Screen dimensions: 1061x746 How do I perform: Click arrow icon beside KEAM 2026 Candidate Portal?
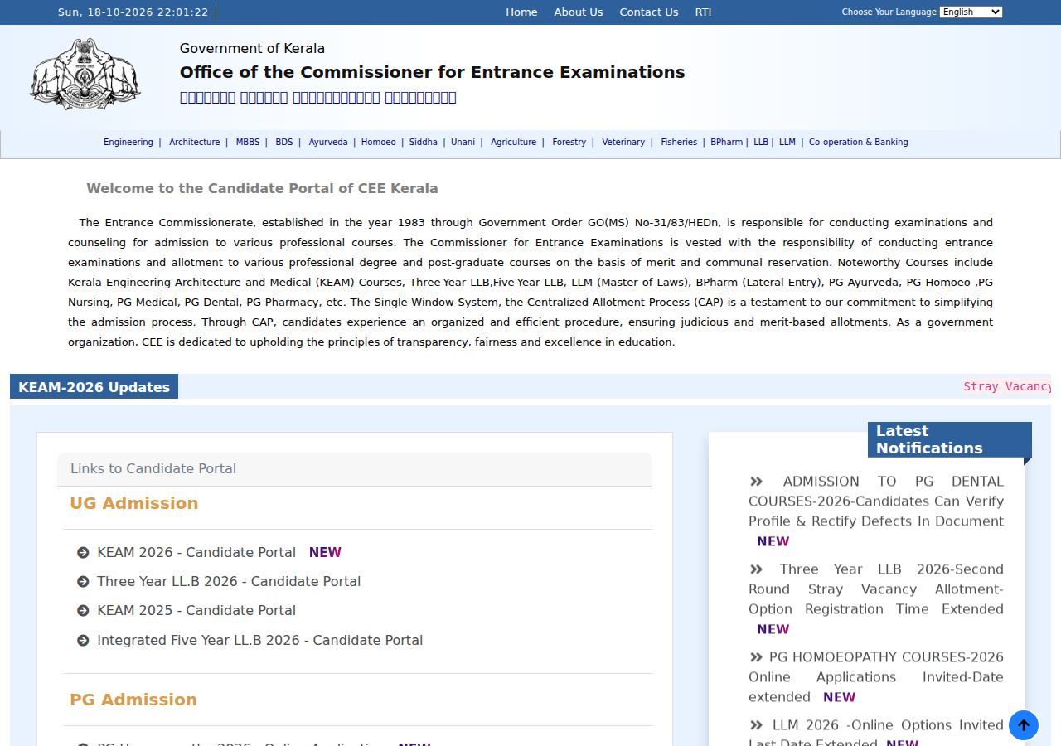[x=83, y=553]
